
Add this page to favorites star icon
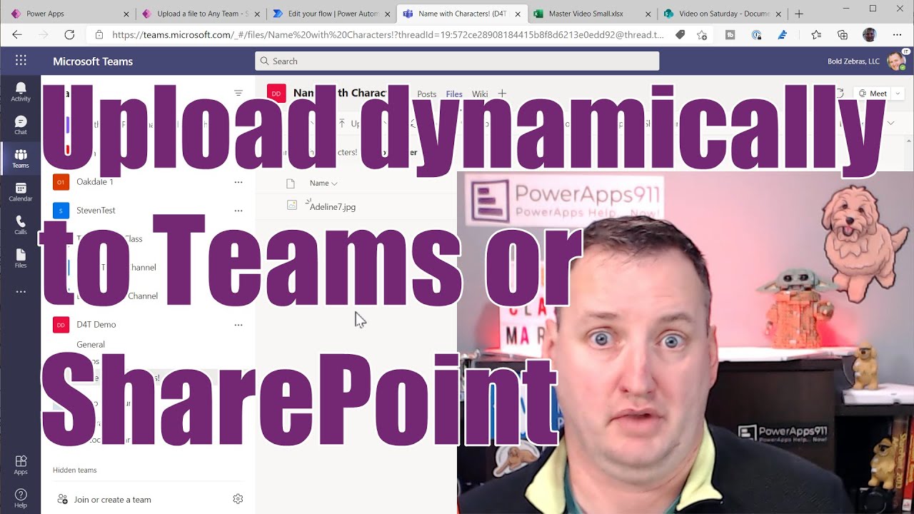[x=702, y=34]
